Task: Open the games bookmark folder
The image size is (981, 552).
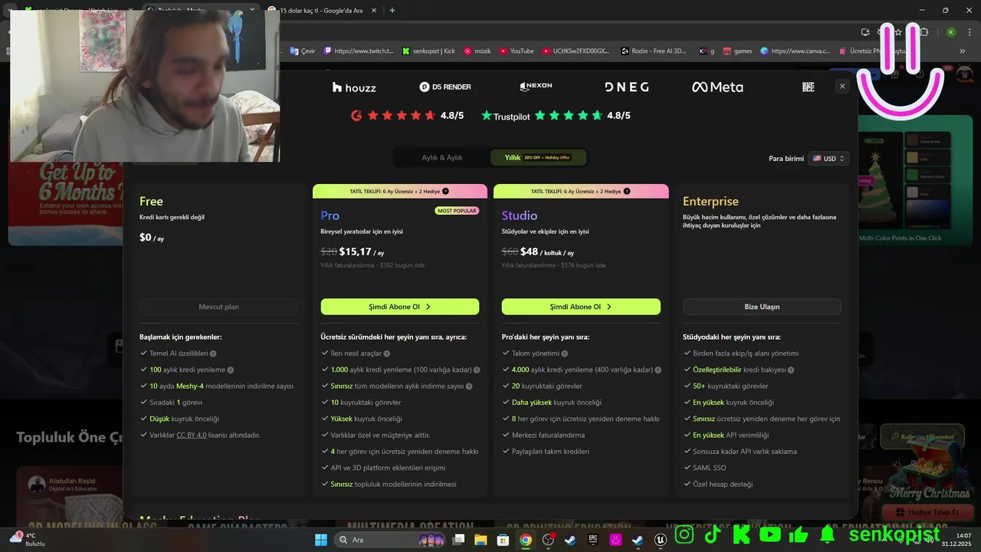Action: [737, 51]
